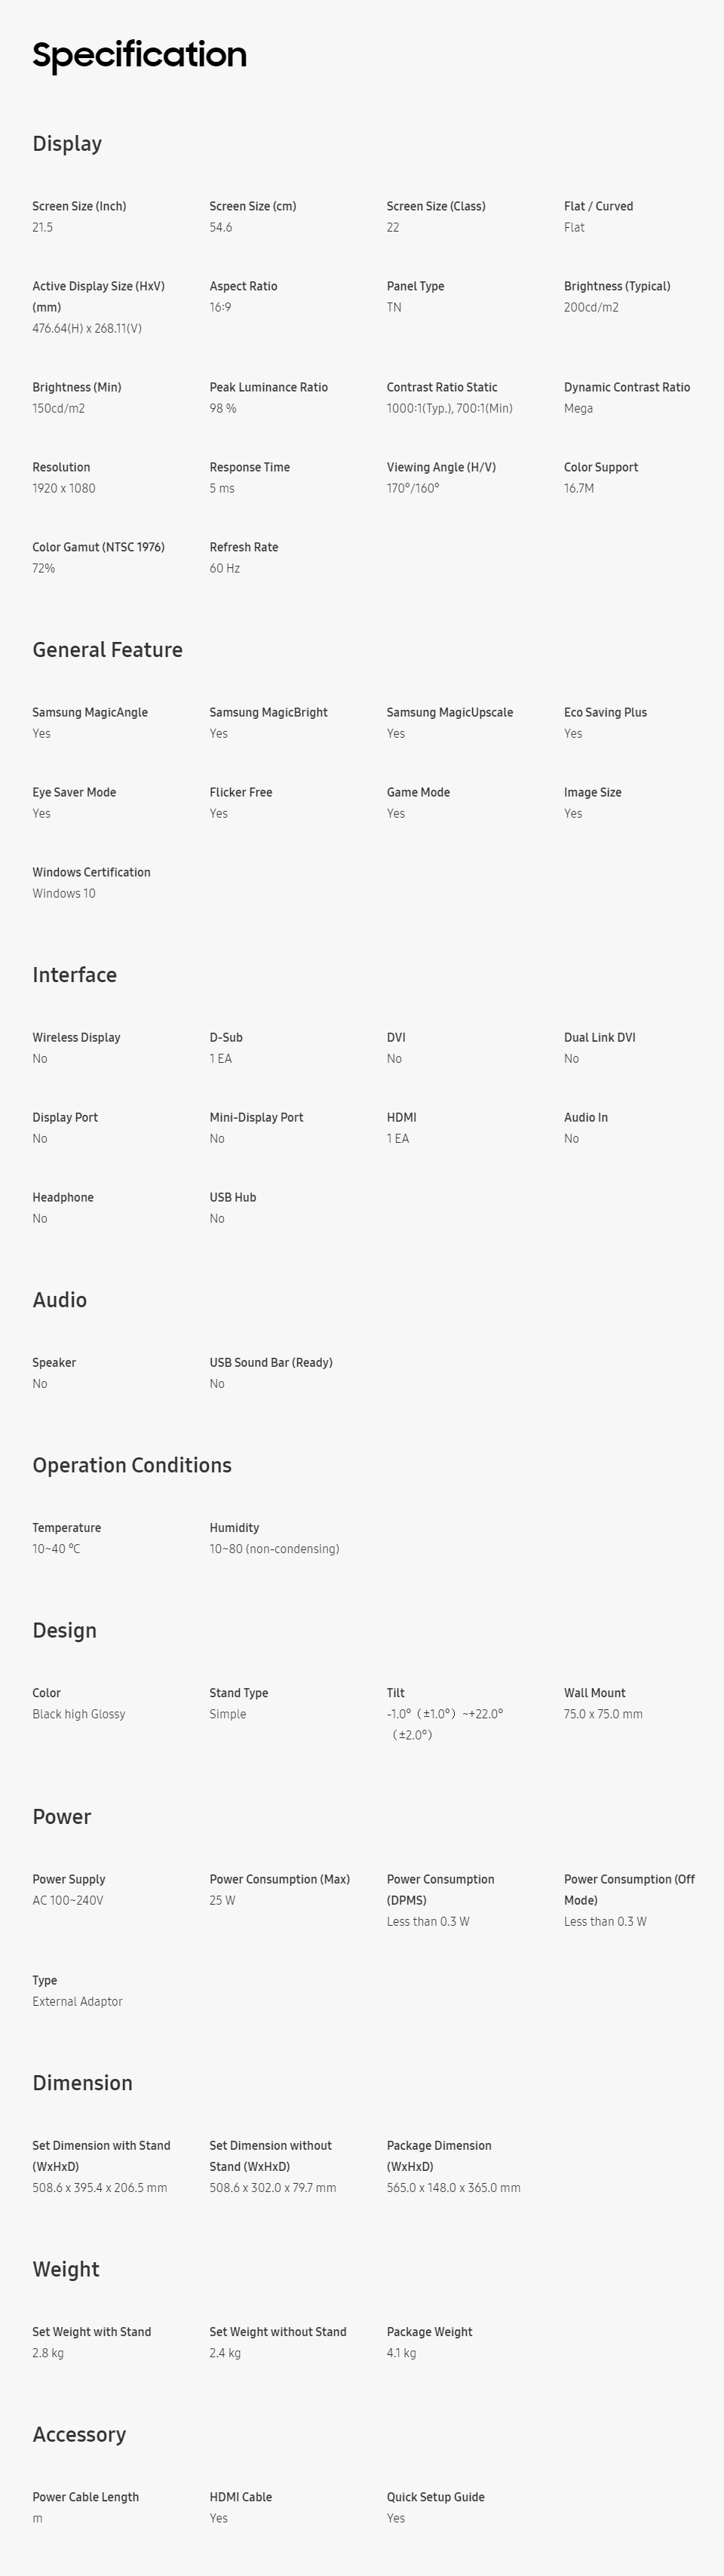The width and height of the screenshot is (724, 2576).
Task: Click the Operation Conditions heading
Action: [132, 1465]
